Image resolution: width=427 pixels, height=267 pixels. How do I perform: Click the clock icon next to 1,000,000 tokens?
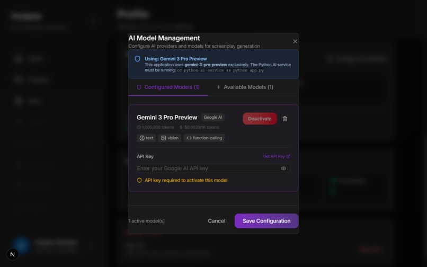click(x=139, y=127)
